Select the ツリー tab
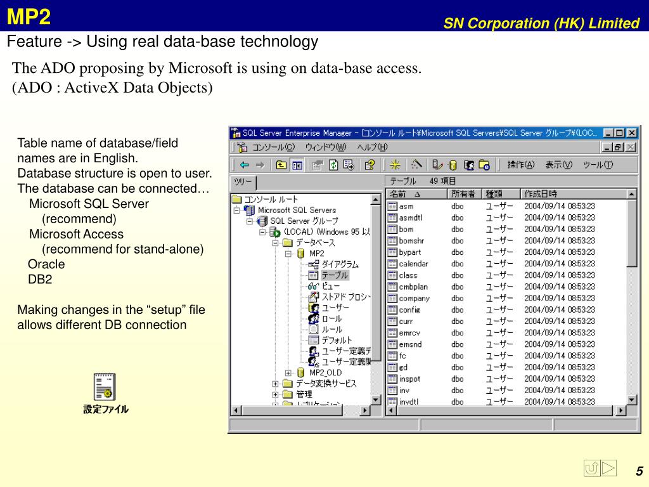The image size is (649, 487). (243, 182)
